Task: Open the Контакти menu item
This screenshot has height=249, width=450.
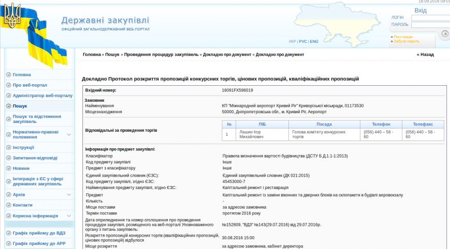Action: coord(22,205)
